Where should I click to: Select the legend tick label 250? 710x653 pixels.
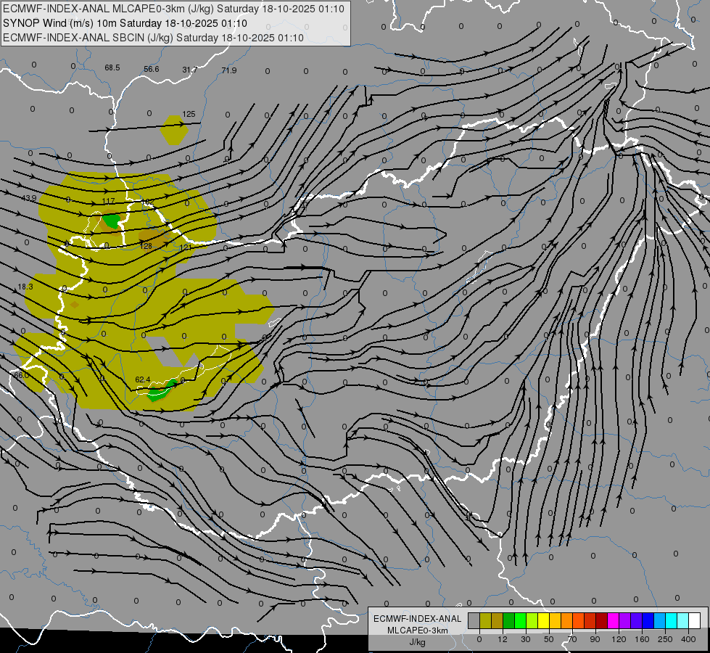pos(665,639)
